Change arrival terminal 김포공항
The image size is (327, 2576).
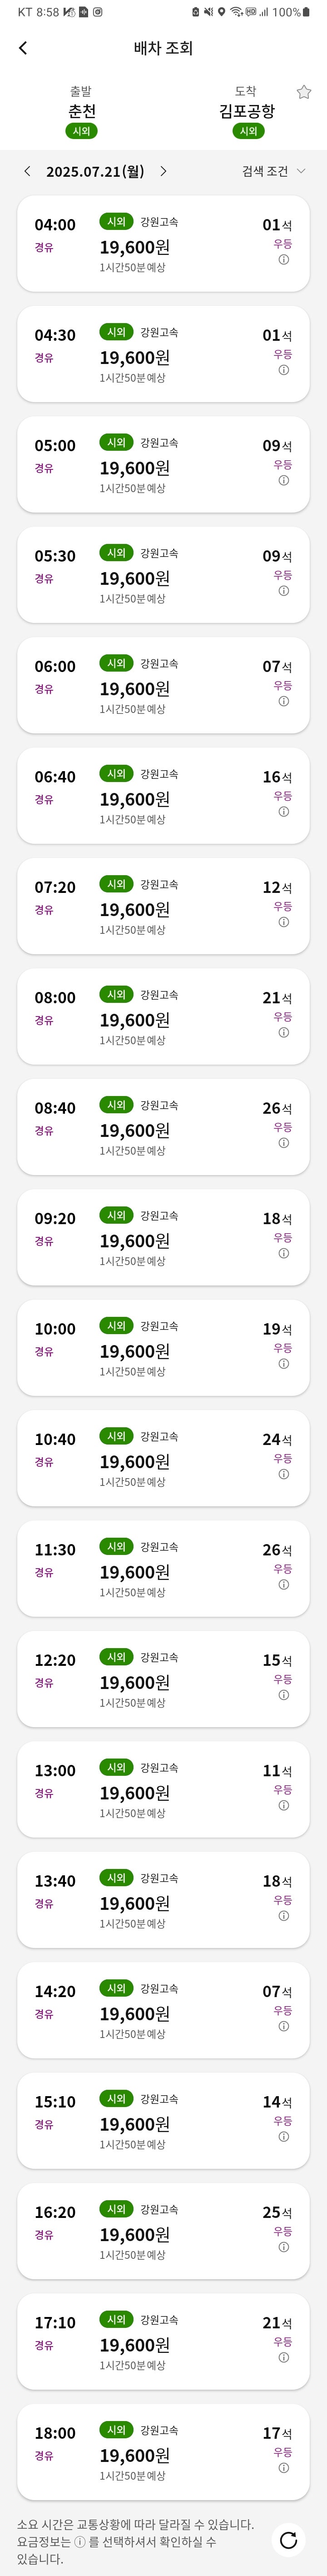[x=246, y=111]
